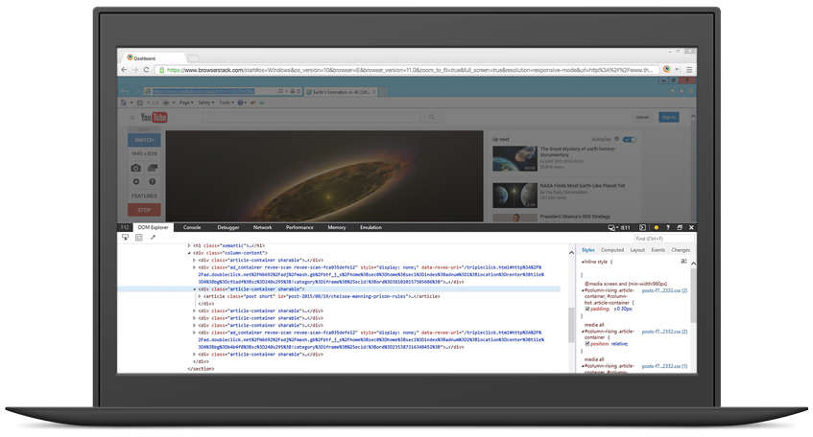Click the Find (Ctrl+F) search box
The width and height of the screenshot is (813, 437).
664,239
